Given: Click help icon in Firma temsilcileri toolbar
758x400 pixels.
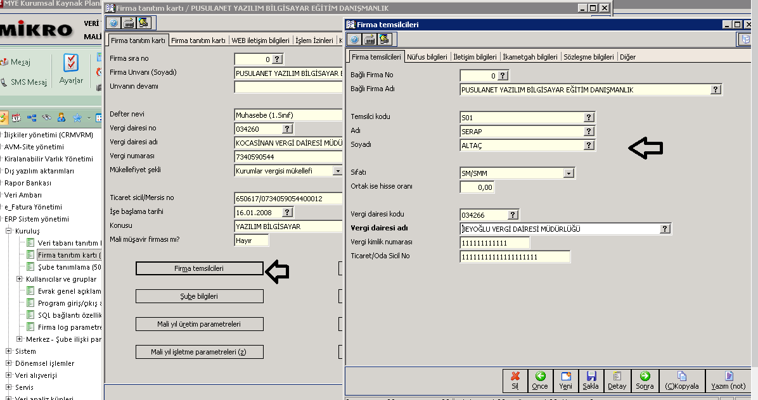Looking at the screenshot, I should [354, 39].
